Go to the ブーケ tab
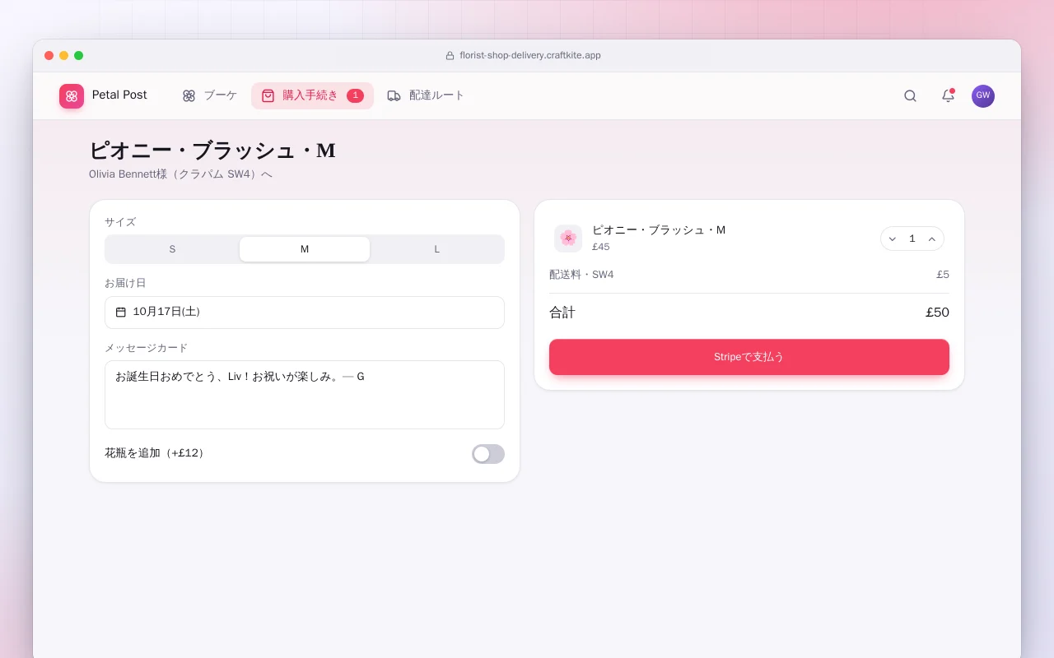 [210, 95]
